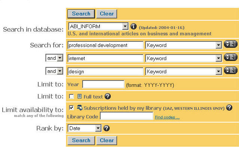
Task: Browse index icon for design row
Action: pyautogui.click(x=230, y=70)
